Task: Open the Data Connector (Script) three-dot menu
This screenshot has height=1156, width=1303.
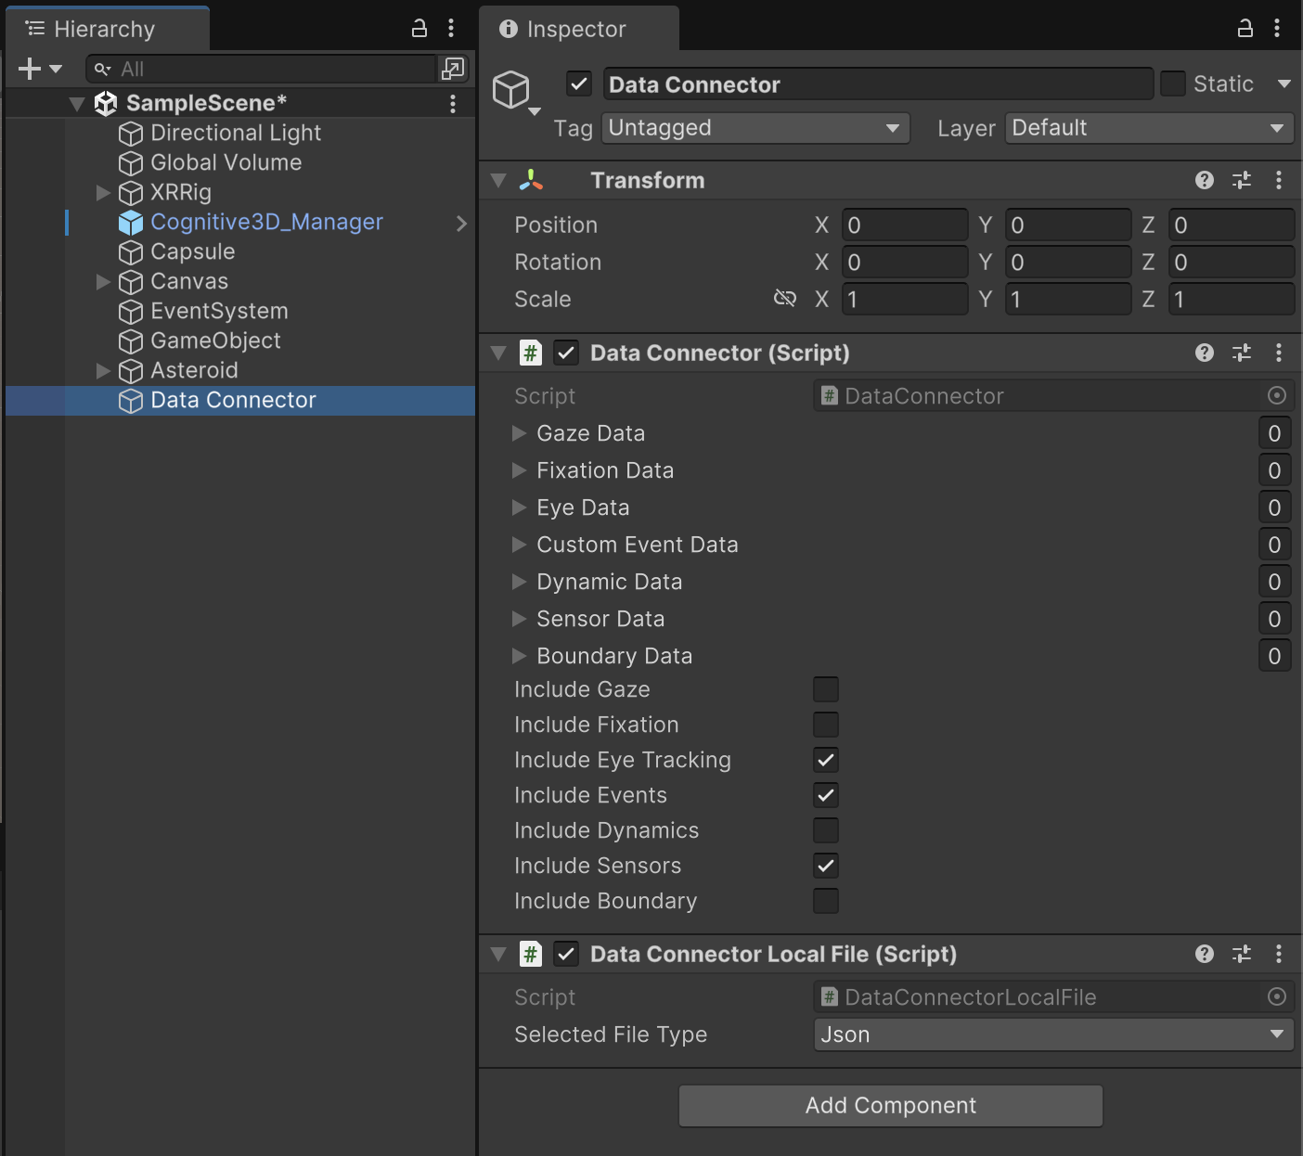Action: pos(1280,353)
